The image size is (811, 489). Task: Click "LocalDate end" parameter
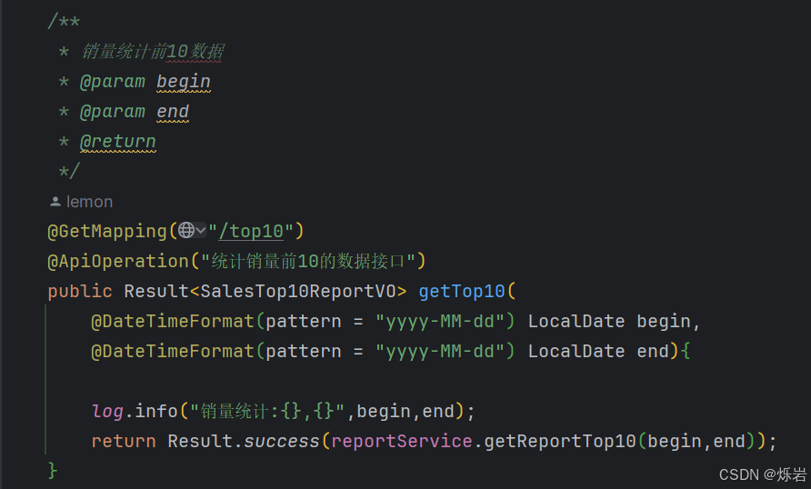(x=598, y=351)
